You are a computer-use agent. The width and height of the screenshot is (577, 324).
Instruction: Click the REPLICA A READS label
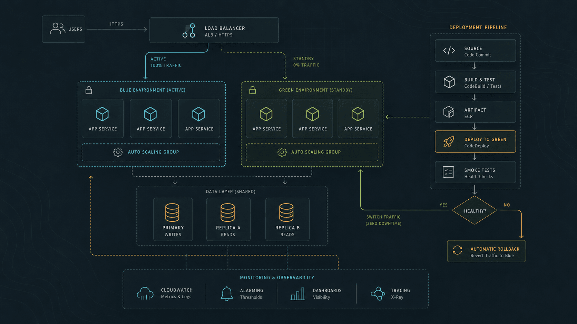[228, 231]
